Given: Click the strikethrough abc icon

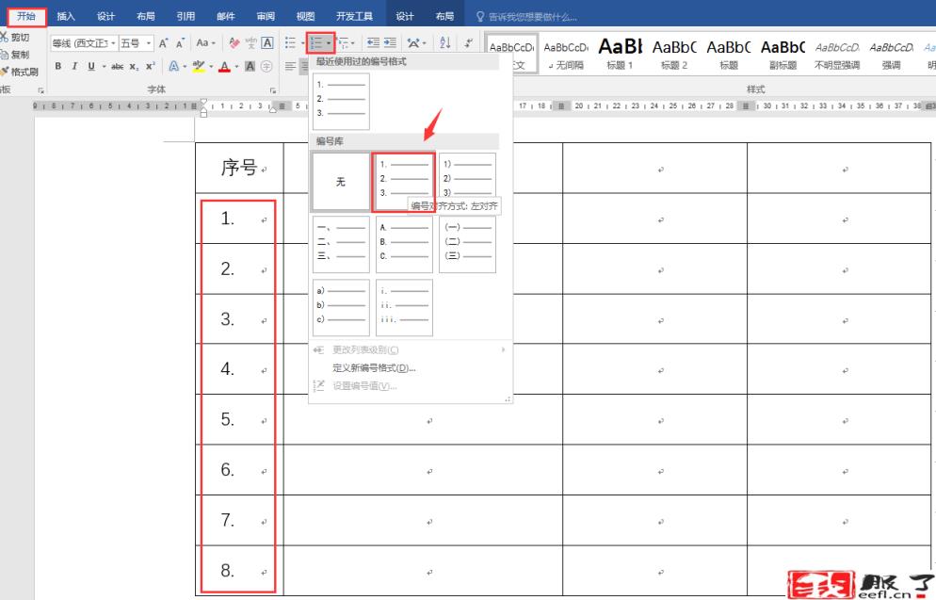Looking at the screenshot, I should pyautogui.click(x=117, y=66).
